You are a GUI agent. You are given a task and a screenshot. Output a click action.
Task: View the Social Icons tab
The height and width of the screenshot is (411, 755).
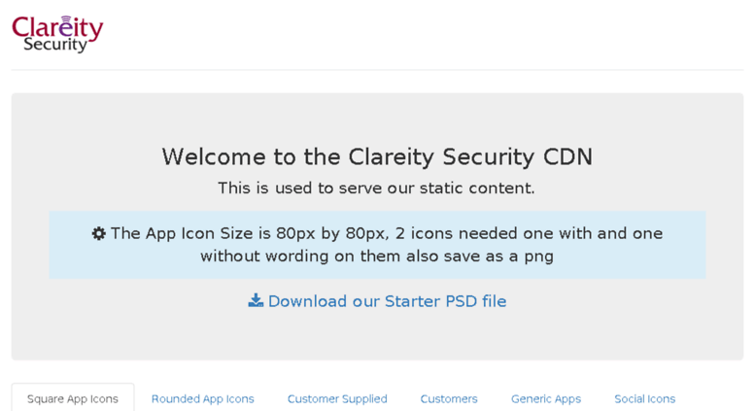pyautogui.click(x=645, y=398)
